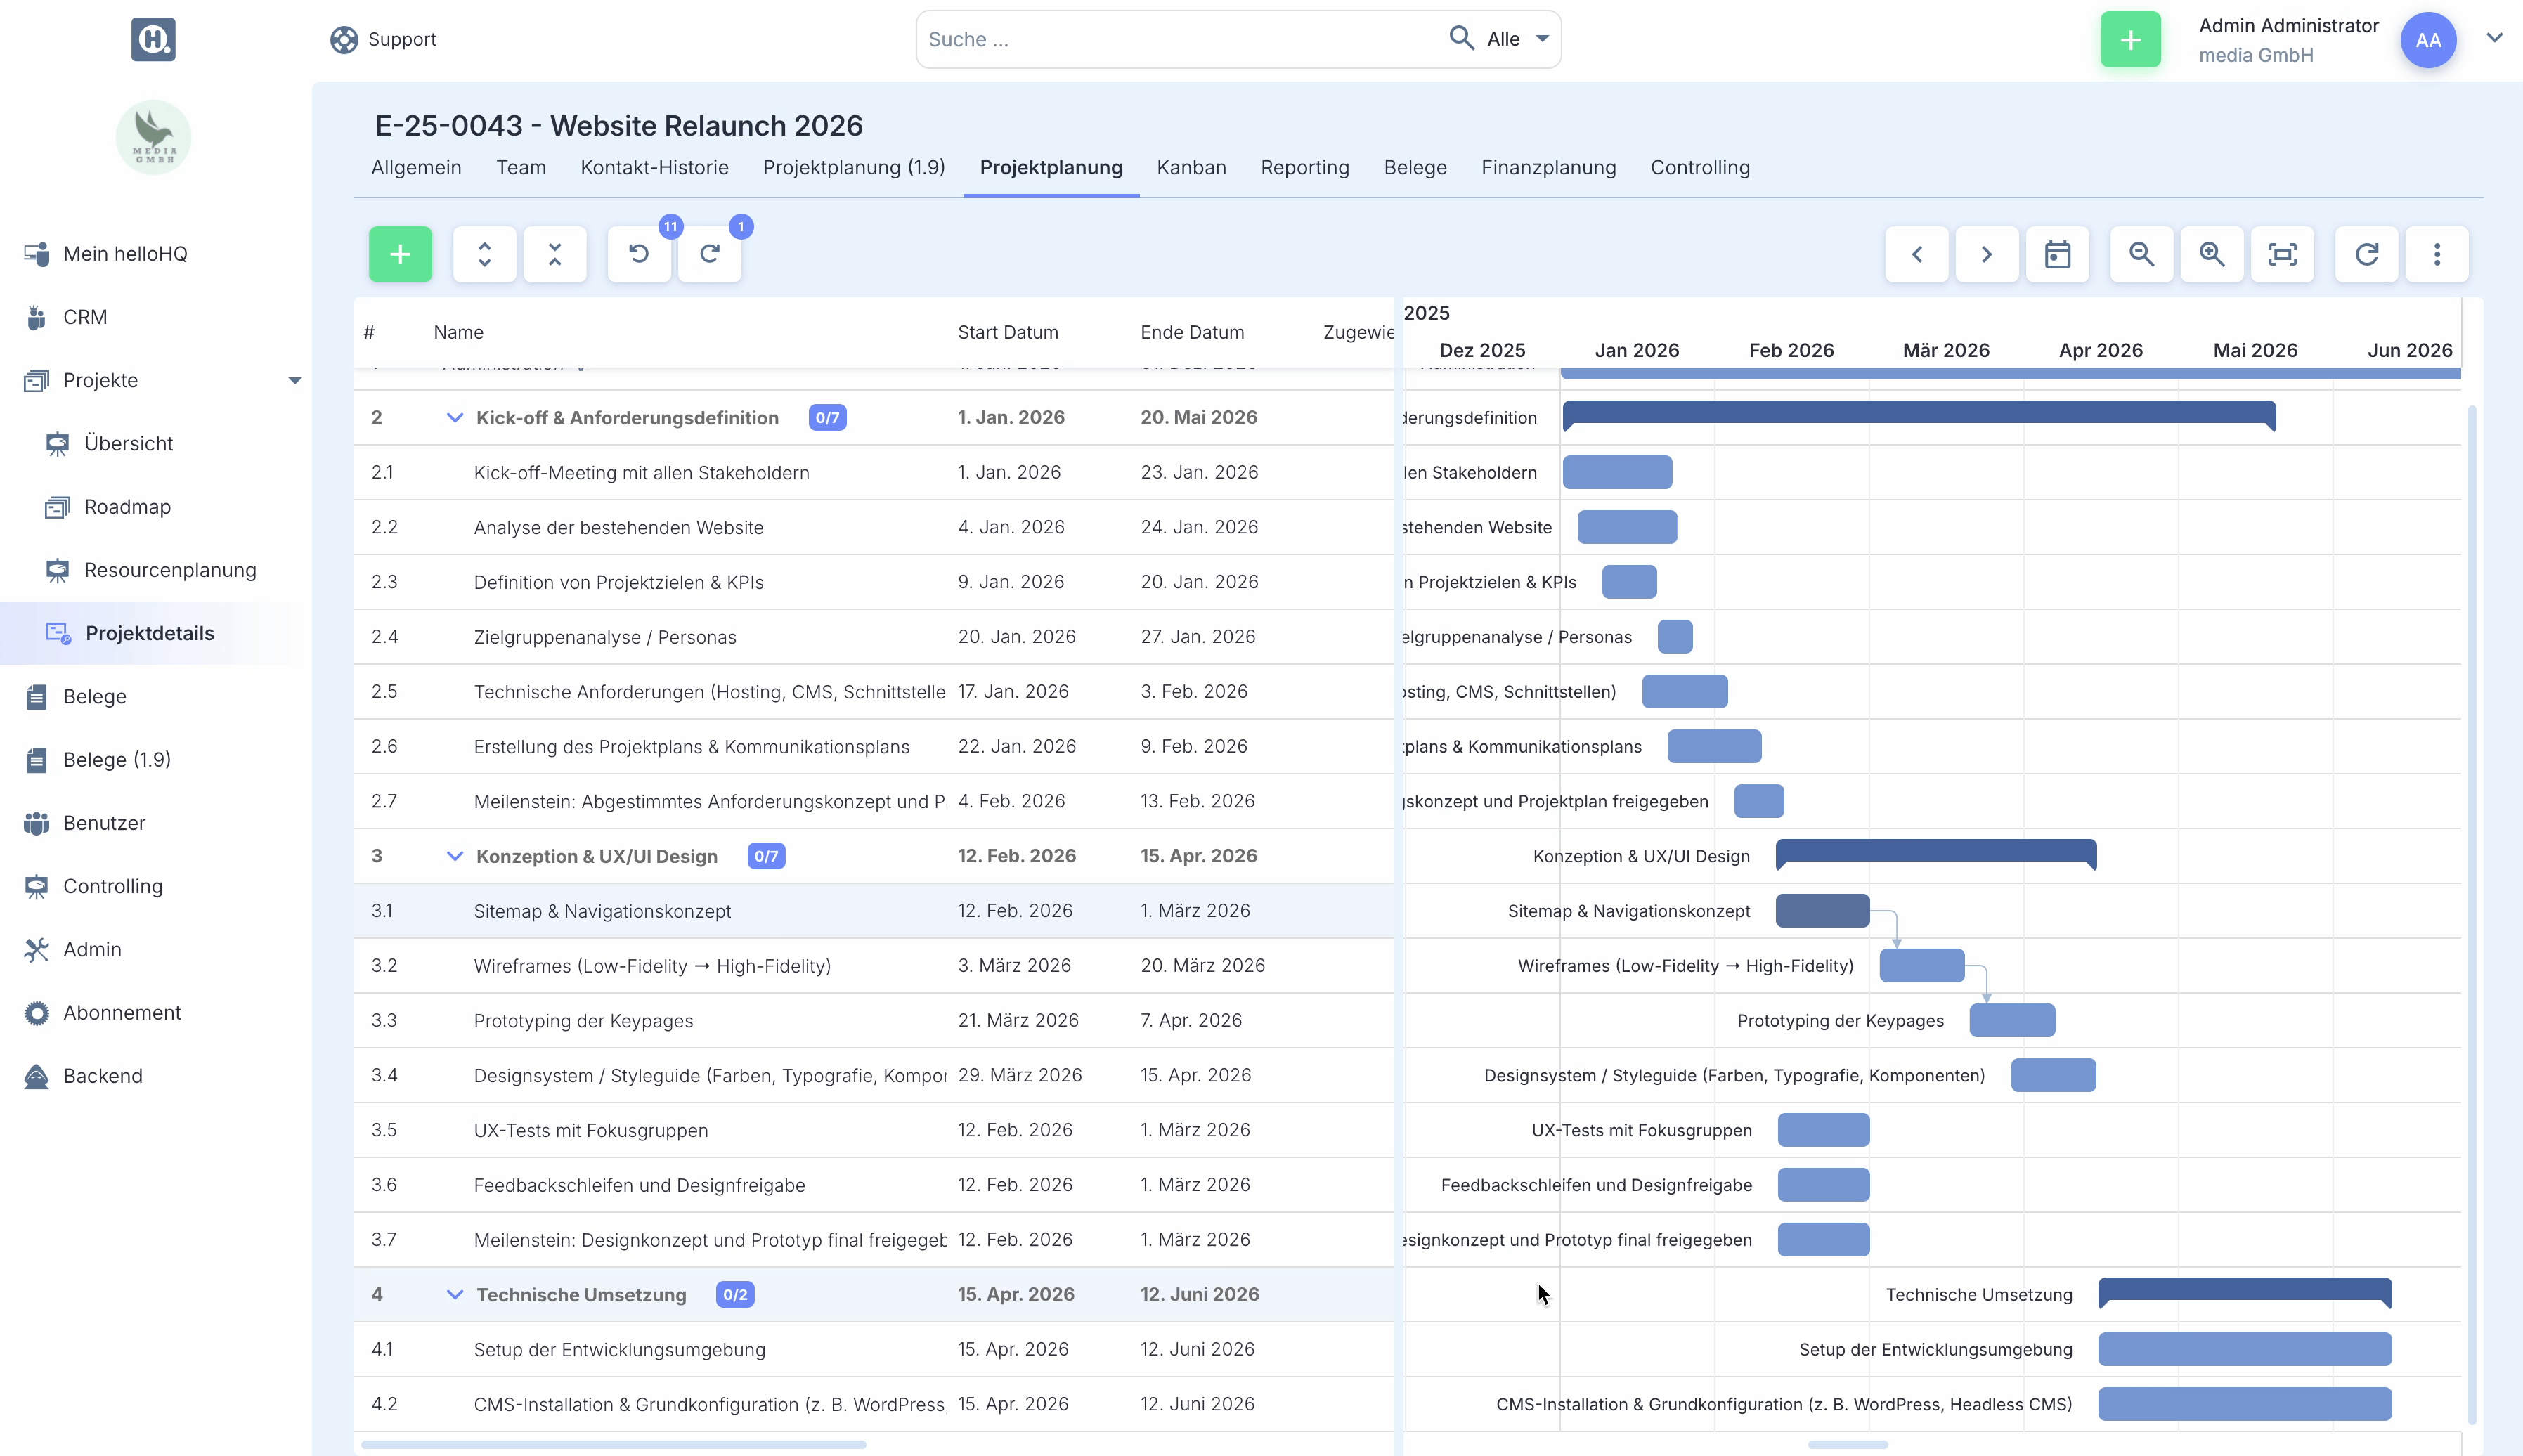Jump to today with the calendar icon
The image size is (2523, 1456).
pyautogui.click(x=2057, y=254)
